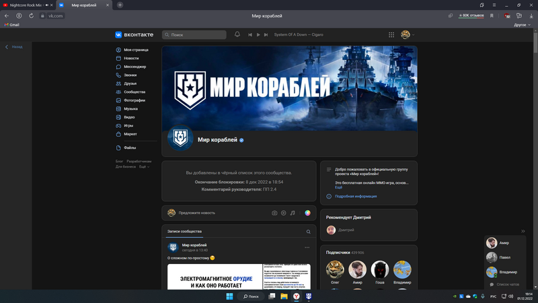The height and width of the screenshot is (303, 538).
Task: Open subscriber Олег's avatar
Action: coord(335,269)
